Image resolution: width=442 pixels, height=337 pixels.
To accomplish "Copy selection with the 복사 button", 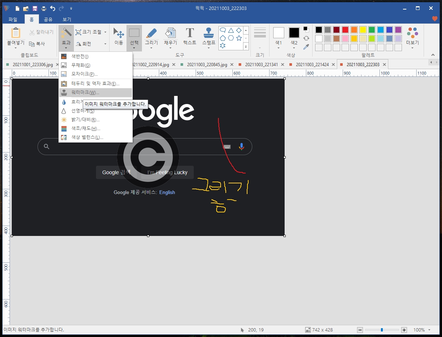I will 37,44.
